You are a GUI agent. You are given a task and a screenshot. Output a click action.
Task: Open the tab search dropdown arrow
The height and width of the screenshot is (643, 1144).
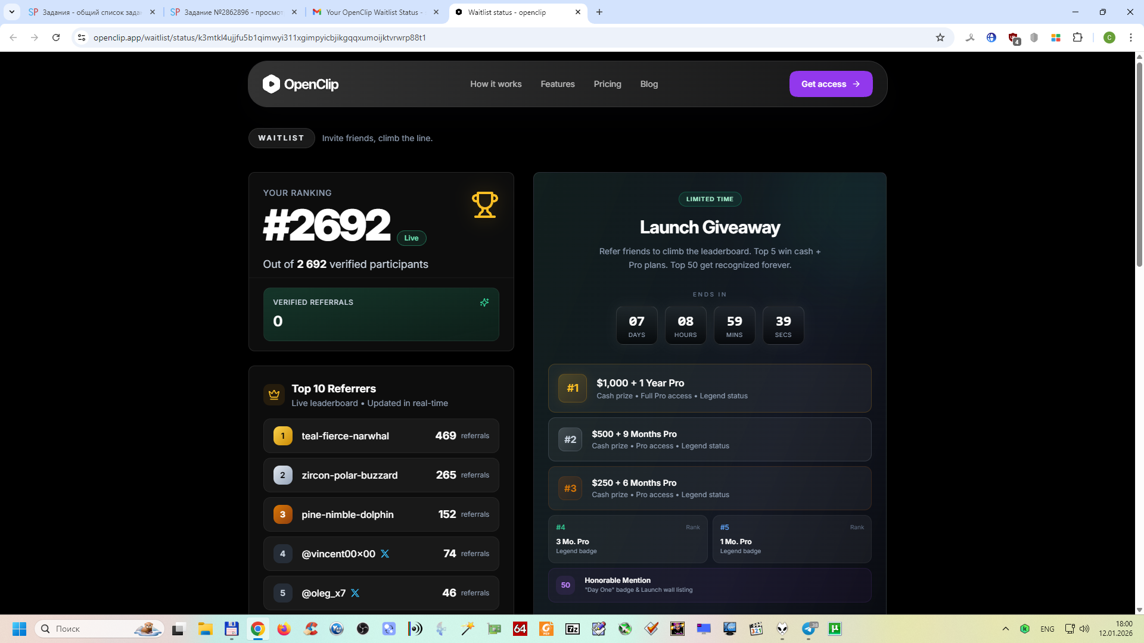tap(11, 12)
